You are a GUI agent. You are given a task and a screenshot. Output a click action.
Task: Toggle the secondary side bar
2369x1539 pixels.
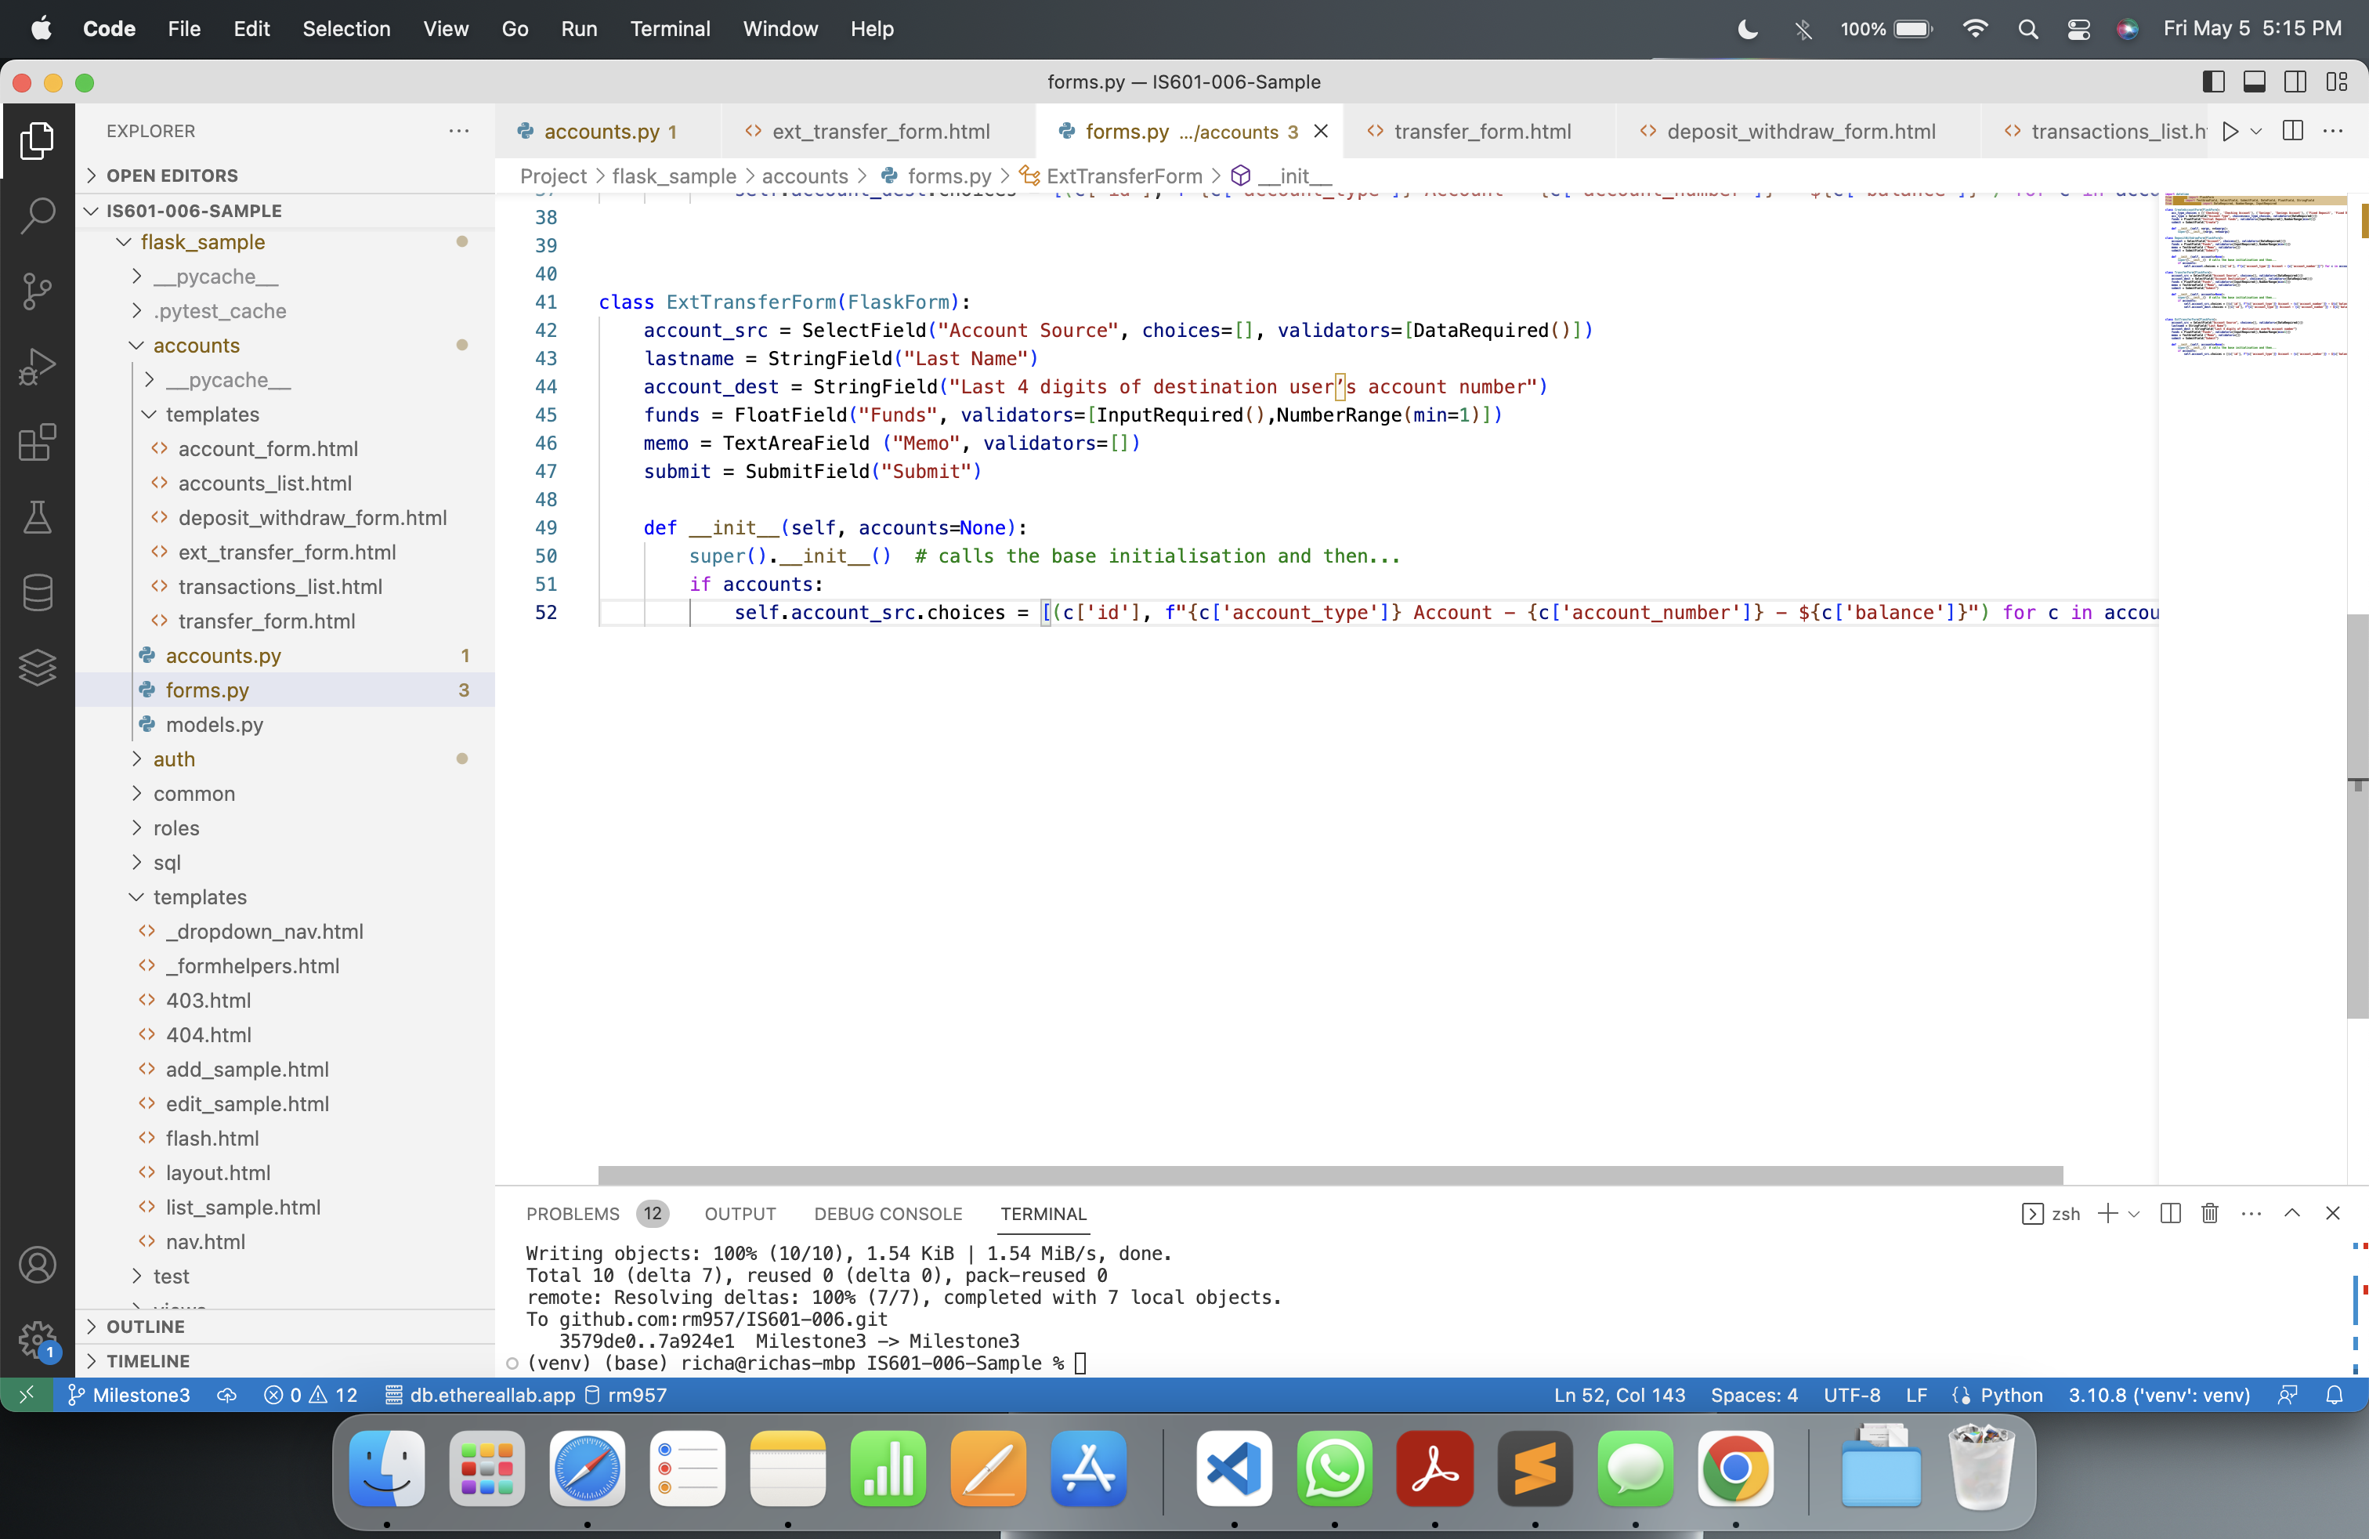coord(2295,81)
